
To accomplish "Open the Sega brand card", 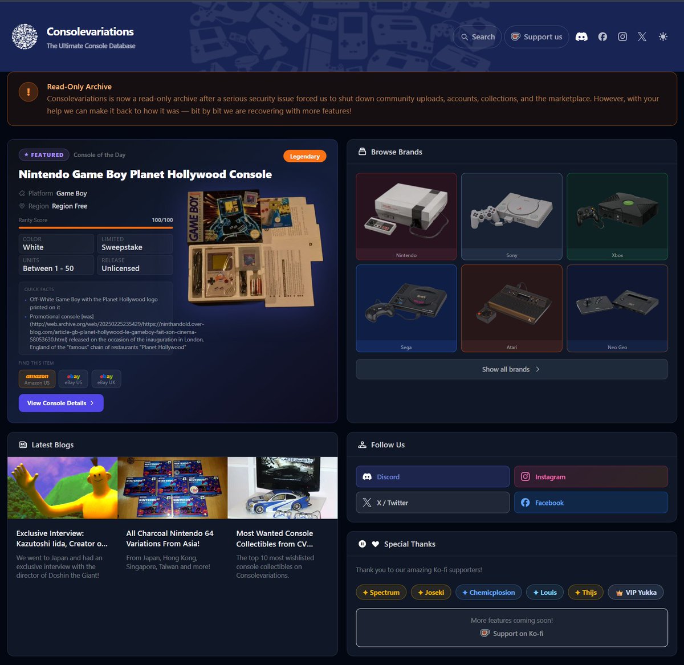I will click(406, 308).
